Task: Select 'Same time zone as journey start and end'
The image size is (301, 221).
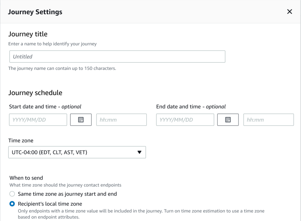Action: 12,194
